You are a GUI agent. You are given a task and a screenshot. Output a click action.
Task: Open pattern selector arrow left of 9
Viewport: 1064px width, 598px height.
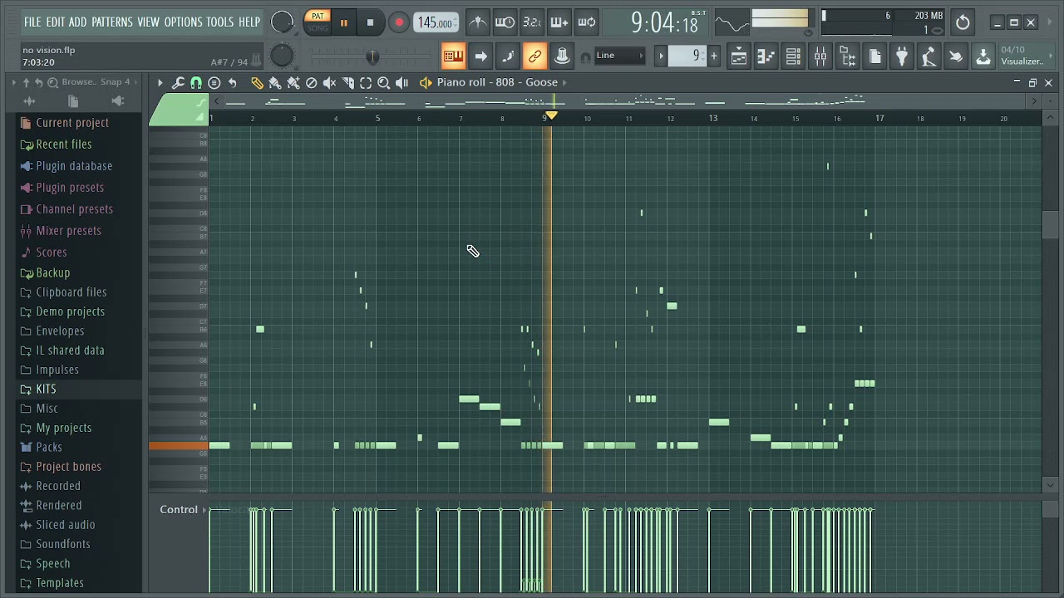coord(662,56)
